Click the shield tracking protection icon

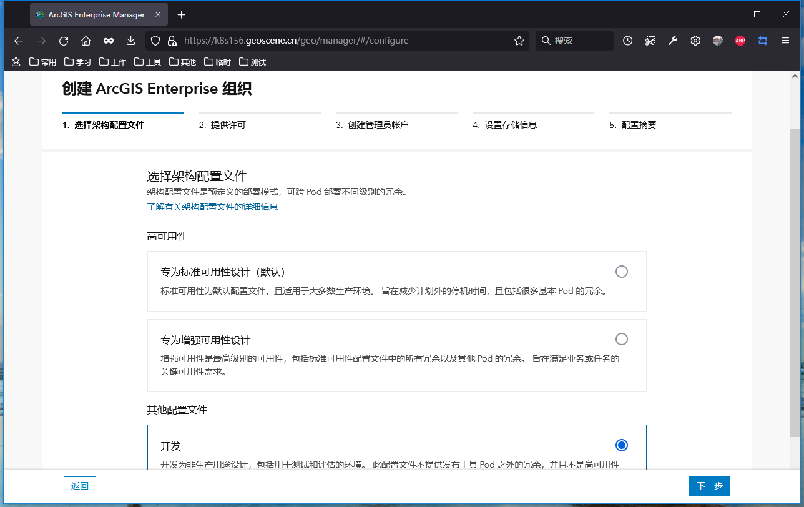pyautogui.click(x=156, y=41)
